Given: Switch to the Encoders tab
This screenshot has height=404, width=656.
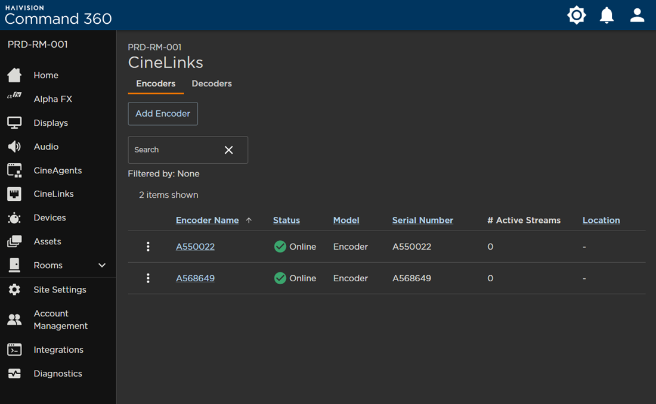Looking at the screenshot, I should point(156,83).
